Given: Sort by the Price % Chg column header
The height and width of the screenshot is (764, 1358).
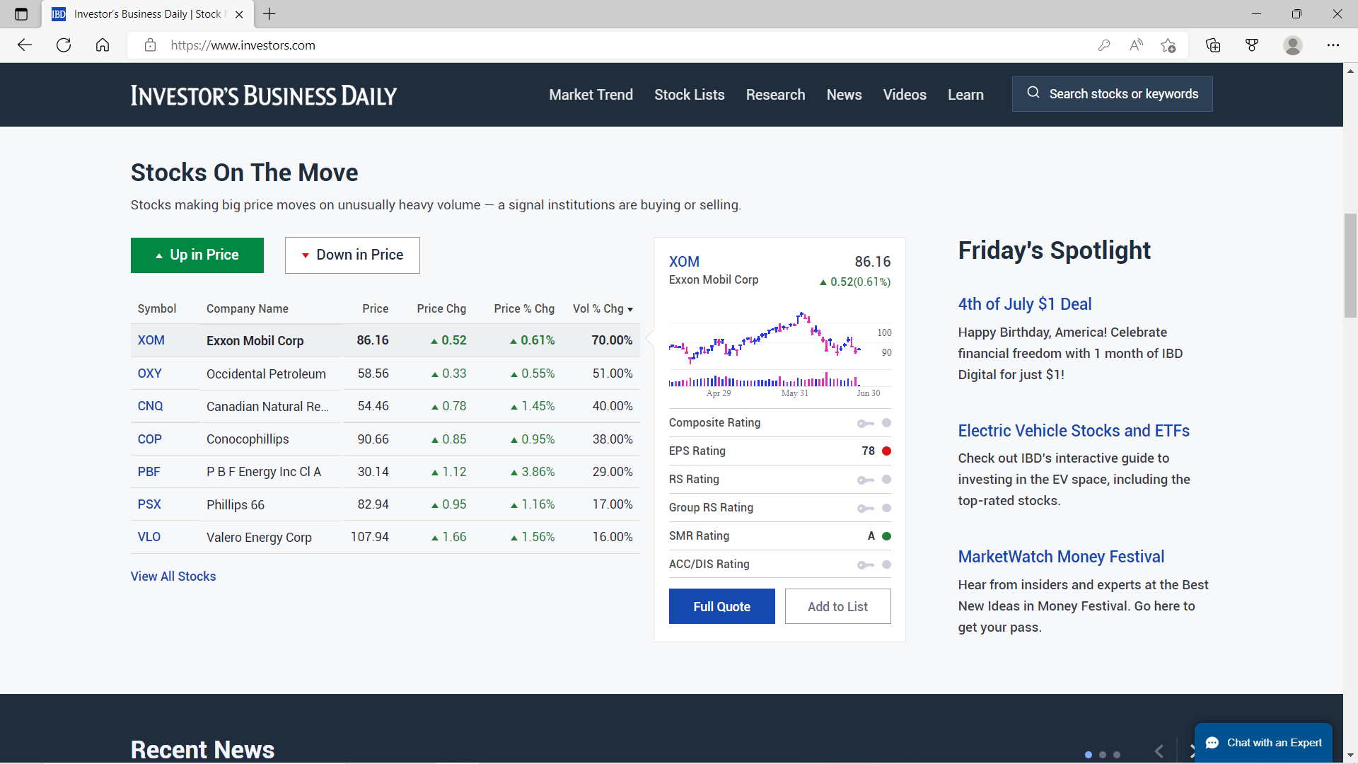Looking at the screenshot, I should point(524,308).
